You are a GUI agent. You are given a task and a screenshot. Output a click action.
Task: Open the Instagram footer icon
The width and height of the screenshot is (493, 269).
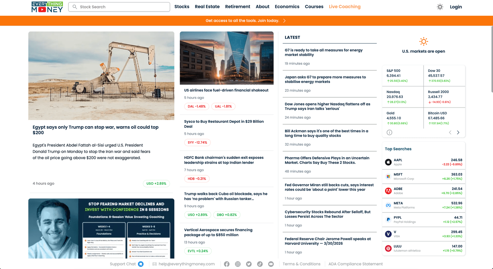[x=238, y=264]
